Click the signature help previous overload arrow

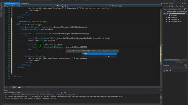pyautogui.click(x=68, y=51)
